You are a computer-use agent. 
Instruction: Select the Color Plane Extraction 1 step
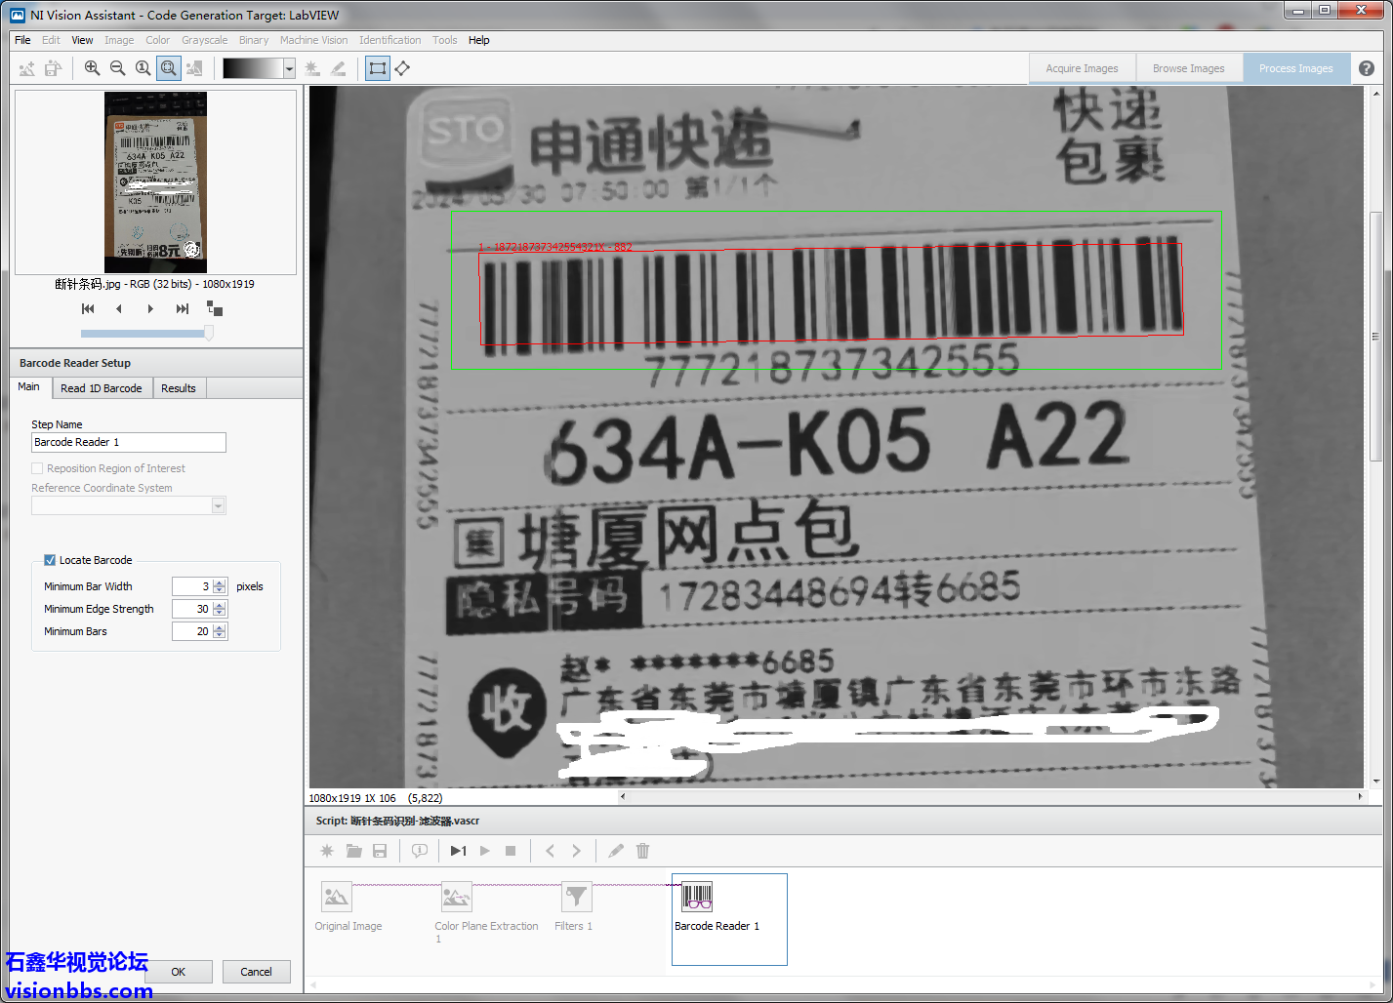(456, 896)
